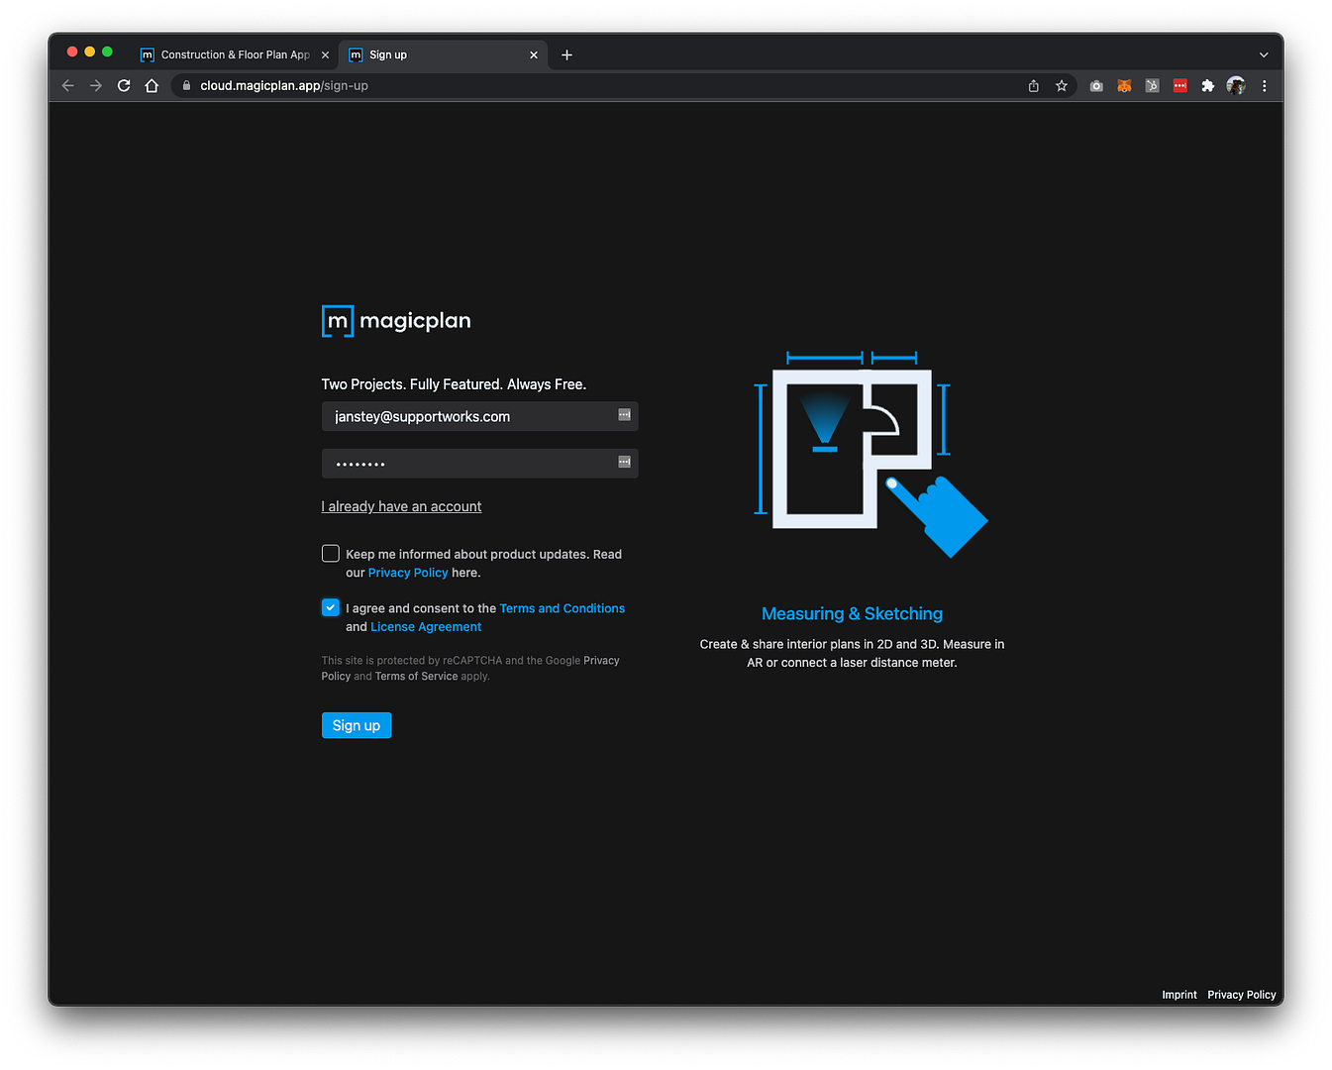Click the autofill icon in the password field
This screenshot has height=1070, width=1332.
[x=625, y=462]
